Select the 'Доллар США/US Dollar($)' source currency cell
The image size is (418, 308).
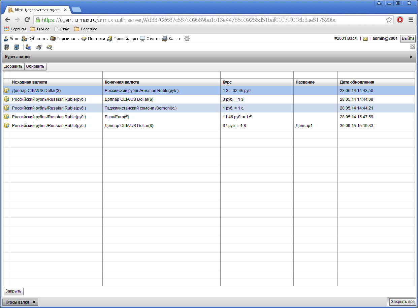(x=56, y=91)
